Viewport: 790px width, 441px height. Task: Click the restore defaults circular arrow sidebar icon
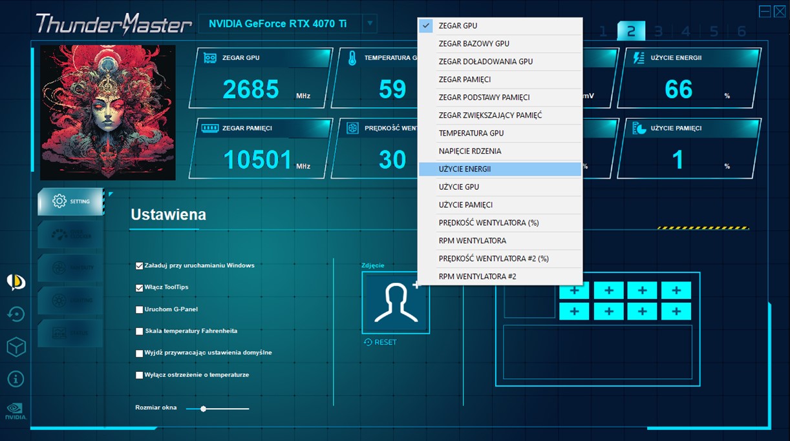16,314
